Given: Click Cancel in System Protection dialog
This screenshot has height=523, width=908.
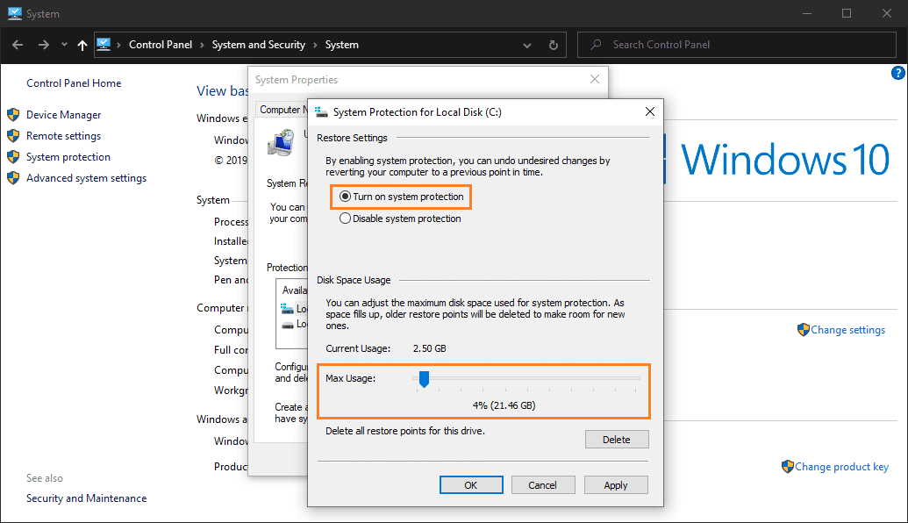Looking at the screenshot, I should (x=542, y=485).
